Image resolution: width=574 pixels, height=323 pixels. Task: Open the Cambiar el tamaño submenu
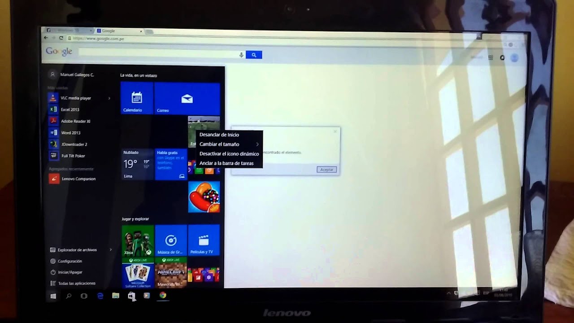229,144
